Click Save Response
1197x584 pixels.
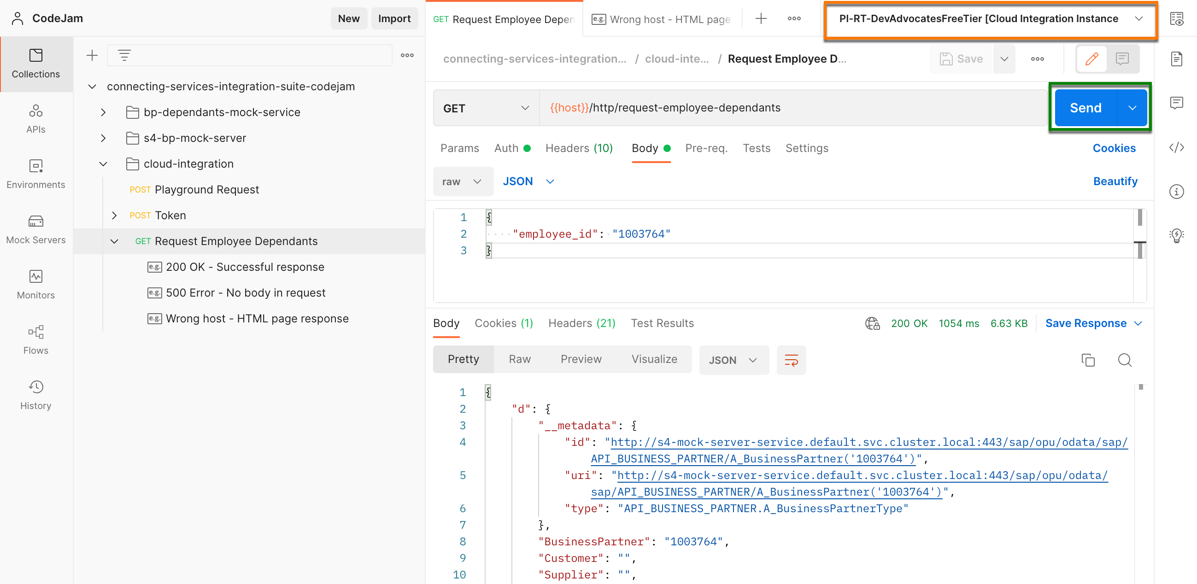[x=1086, y=323]
